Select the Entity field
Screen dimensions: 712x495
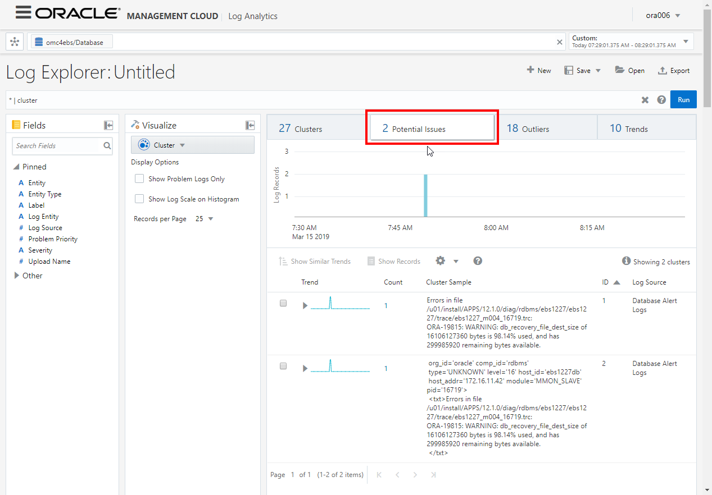click(37, 183)
